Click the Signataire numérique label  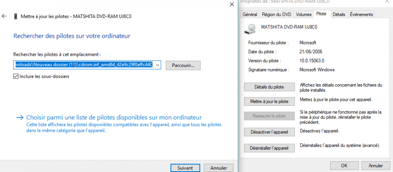pos(269,70)
